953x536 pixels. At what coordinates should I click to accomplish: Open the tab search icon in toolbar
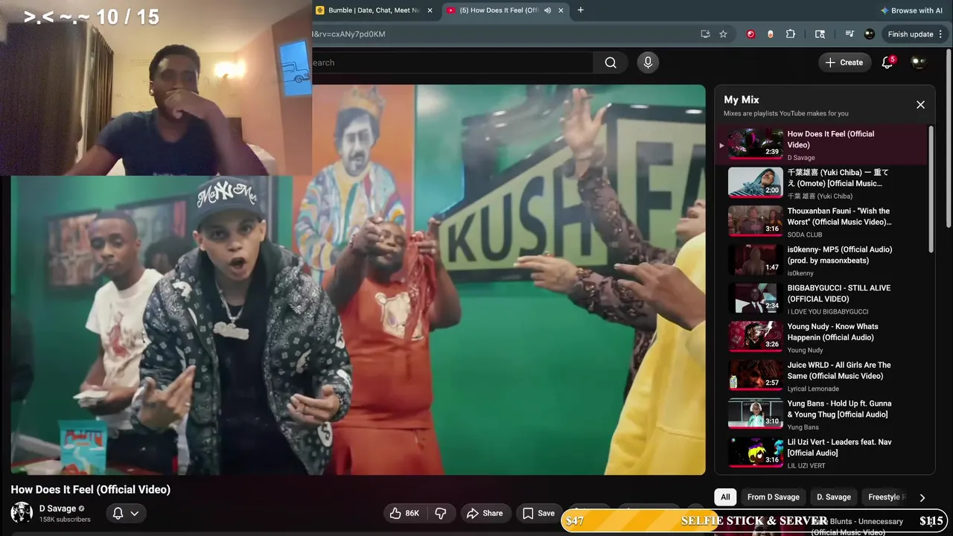pos(820,34)
